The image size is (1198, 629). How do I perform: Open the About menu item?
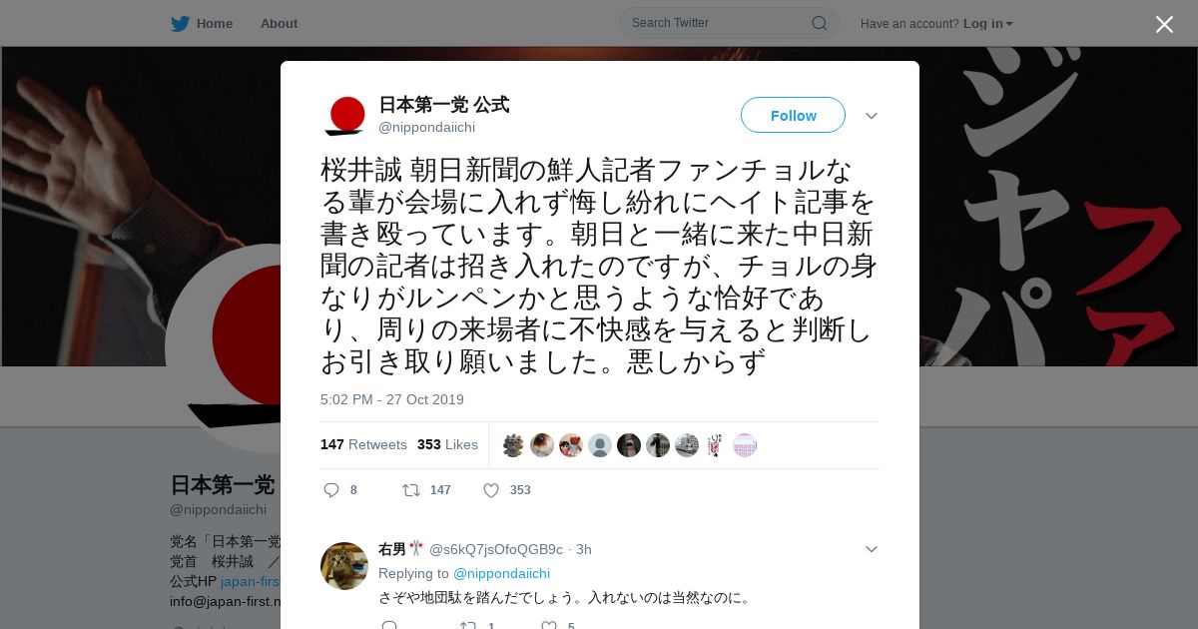coord(279,23)
